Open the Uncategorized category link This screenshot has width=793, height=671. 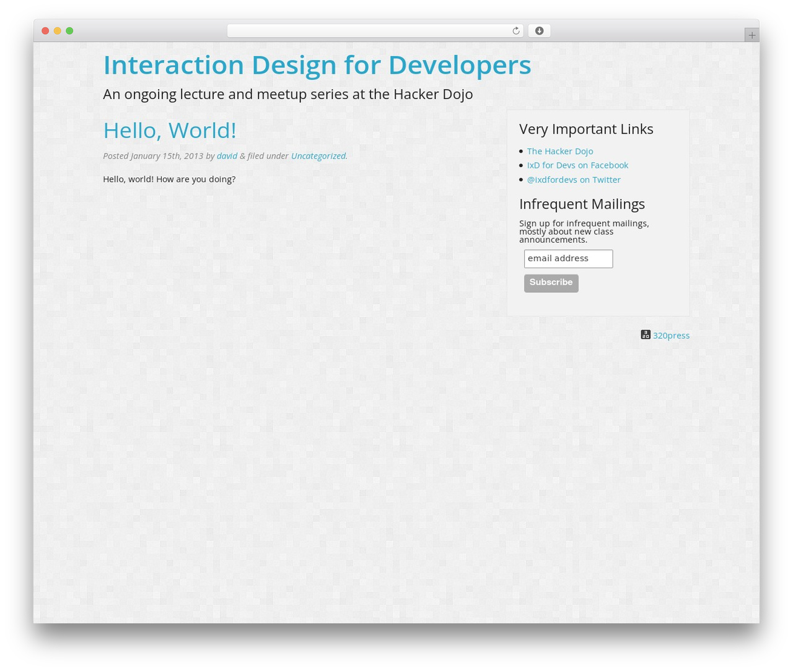[x=318, y=156]
